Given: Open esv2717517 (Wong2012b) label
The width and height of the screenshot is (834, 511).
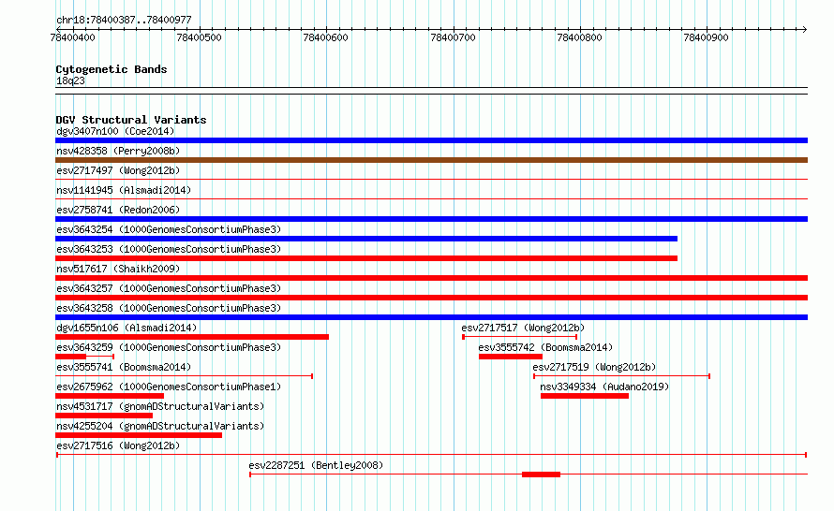Looking at the screenshot, I should (523, 328).
